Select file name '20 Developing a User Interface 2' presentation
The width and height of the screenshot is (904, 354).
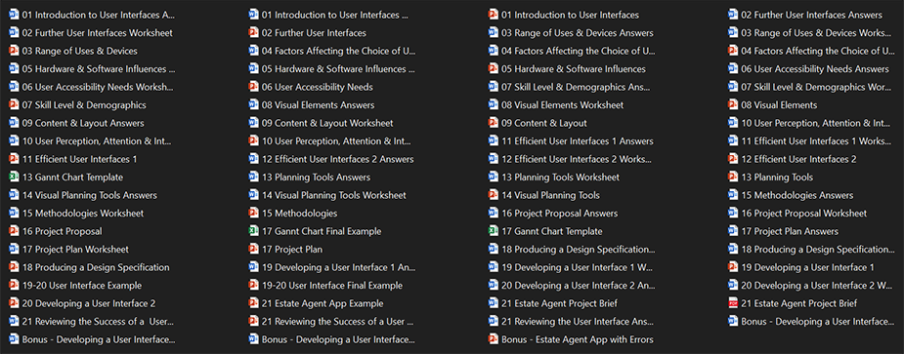pyautogui.click(x=89, y=303)
